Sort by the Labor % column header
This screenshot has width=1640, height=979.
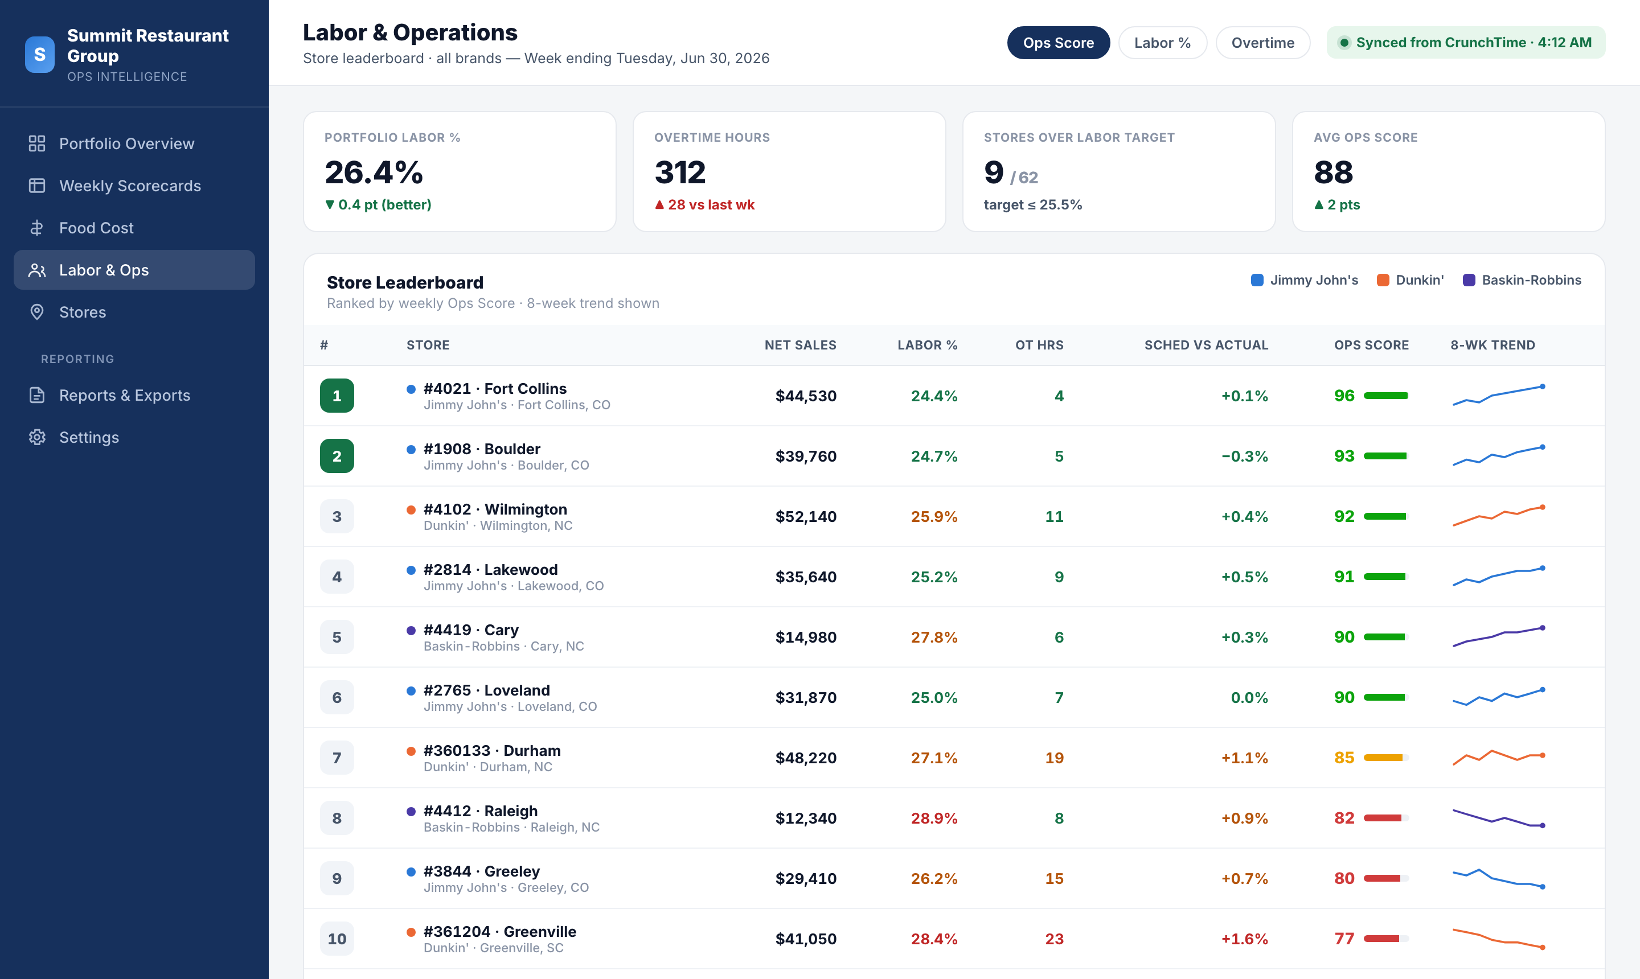click(927, 345)
